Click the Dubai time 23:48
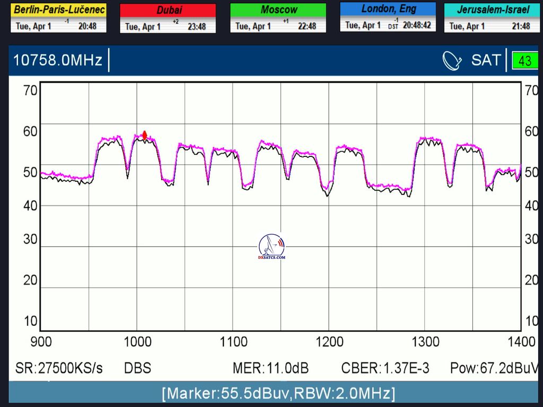 [x=197, y=26]
